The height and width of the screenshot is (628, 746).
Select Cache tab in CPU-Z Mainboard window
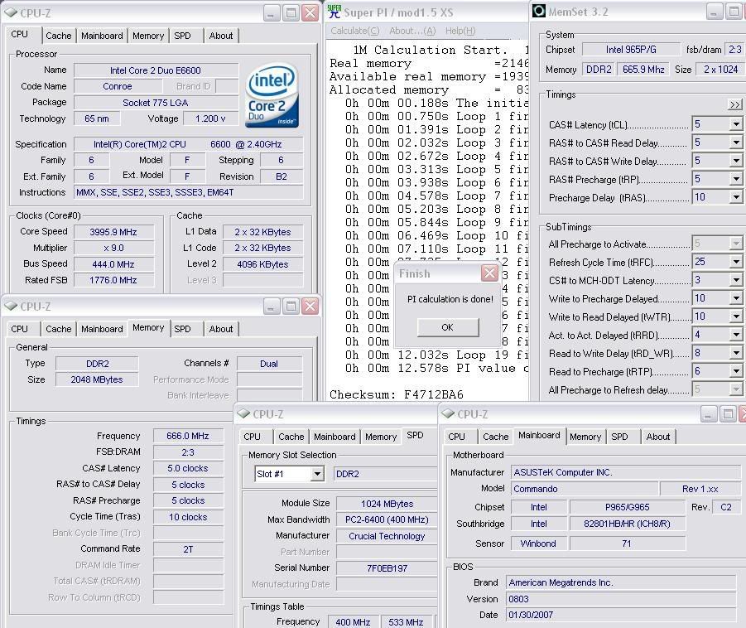click(496, 437)
